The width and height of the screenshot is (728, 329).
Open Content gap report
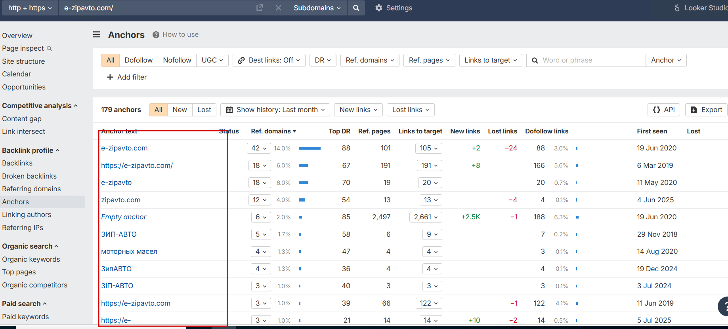[22, 119]
